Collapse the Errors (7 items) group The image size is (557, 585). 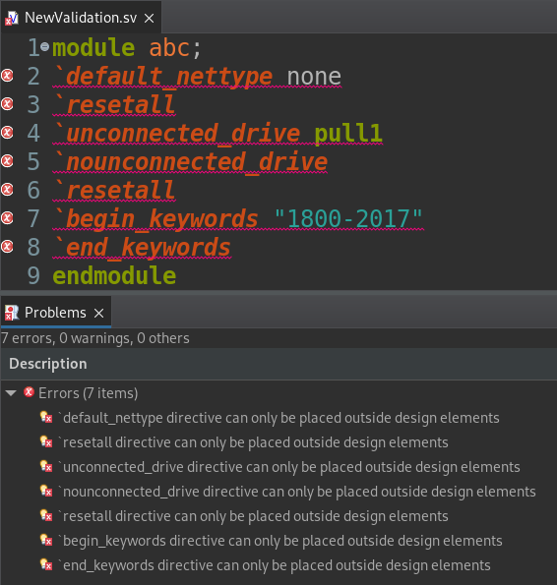tap(11, 393)
